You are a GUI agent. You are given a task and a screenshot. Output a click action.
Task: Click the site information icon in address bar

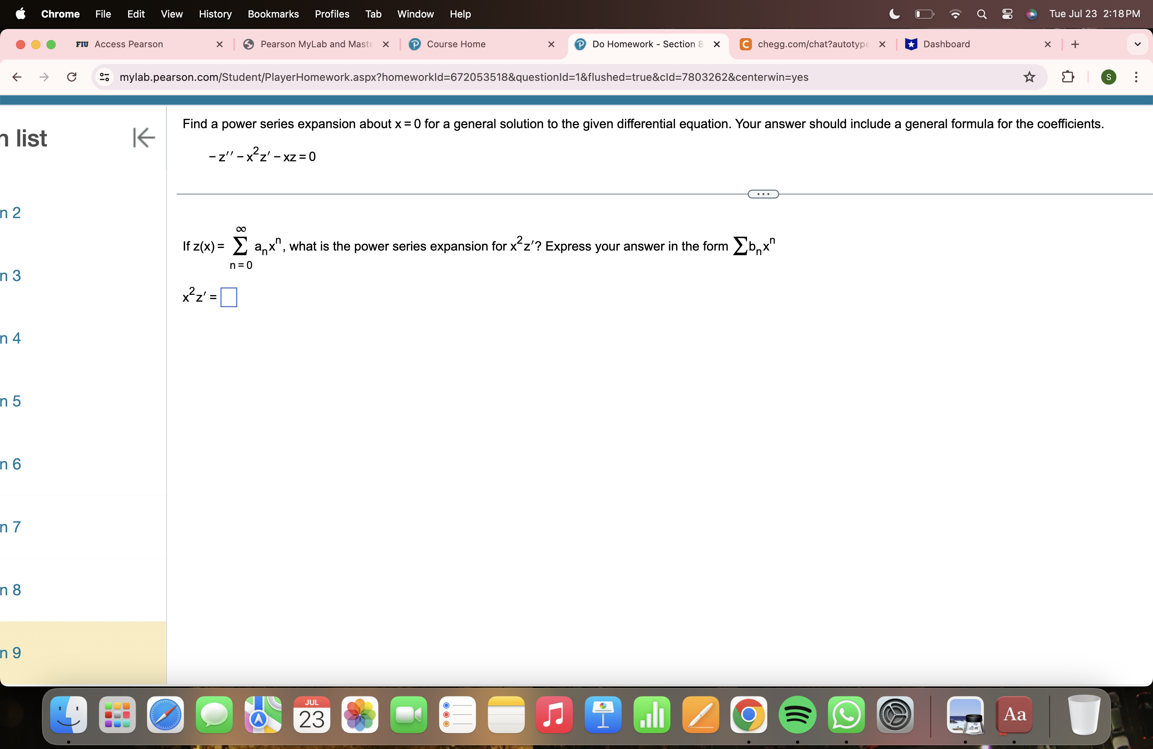coord(104,77)
